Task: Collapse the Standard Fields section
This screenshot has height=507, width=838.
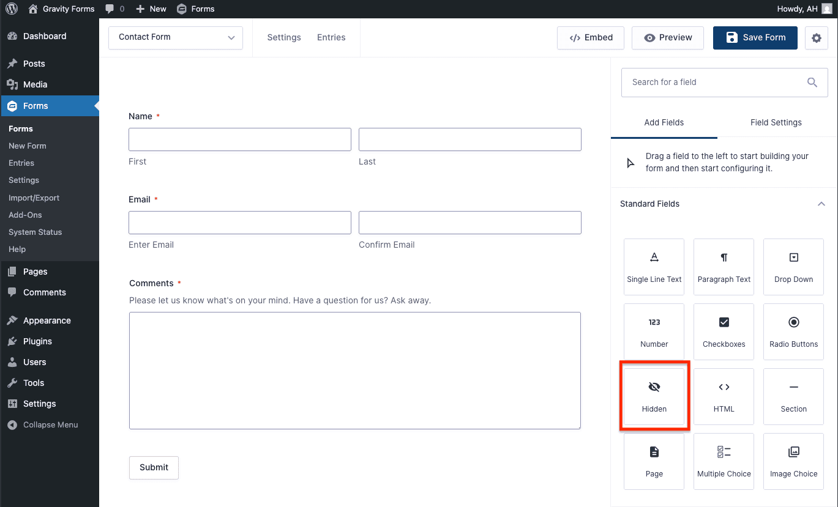Action: click(x=821, y=204)
